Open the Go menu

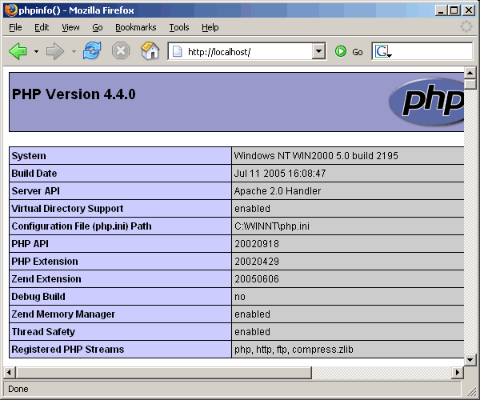point(98,27)
